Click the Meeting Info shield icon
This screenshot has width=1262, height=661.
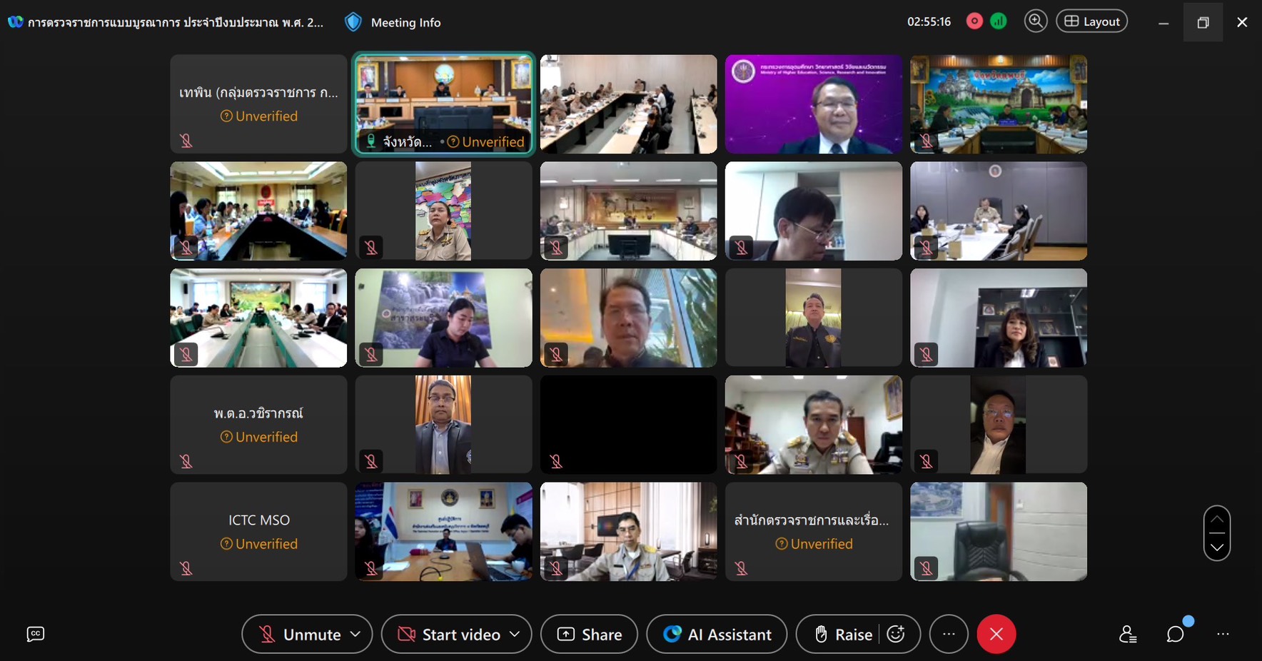click(x=353, y=22)
